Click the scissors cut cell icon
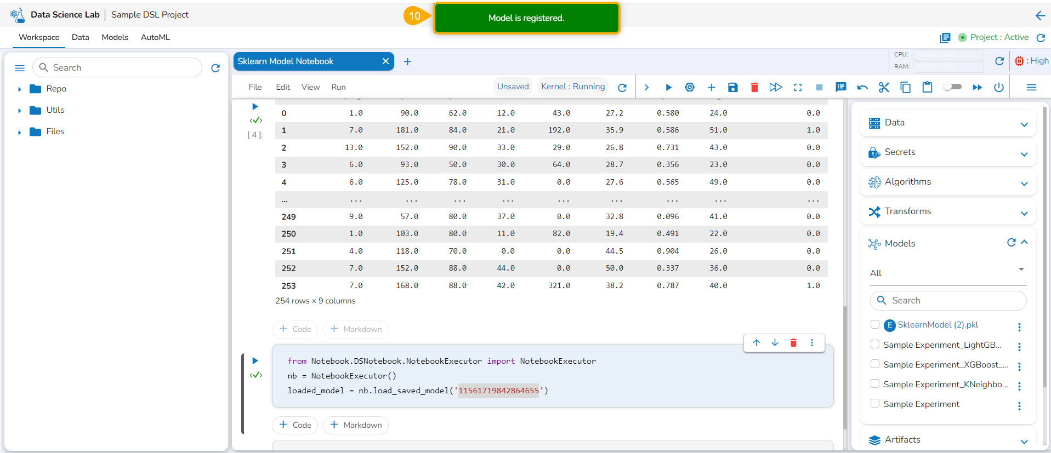 pos(884,88)
